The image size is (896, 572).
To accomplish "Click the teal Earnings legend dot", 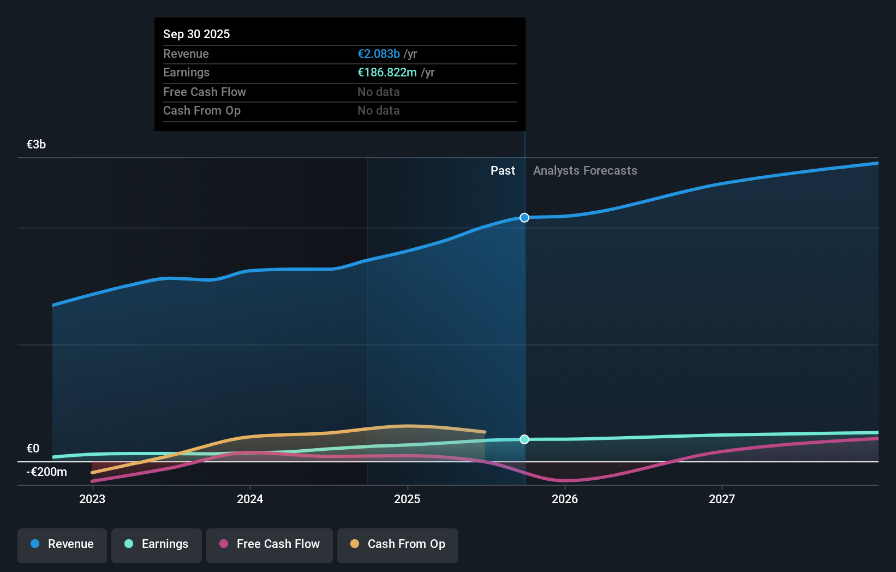I will pos(129,544).
